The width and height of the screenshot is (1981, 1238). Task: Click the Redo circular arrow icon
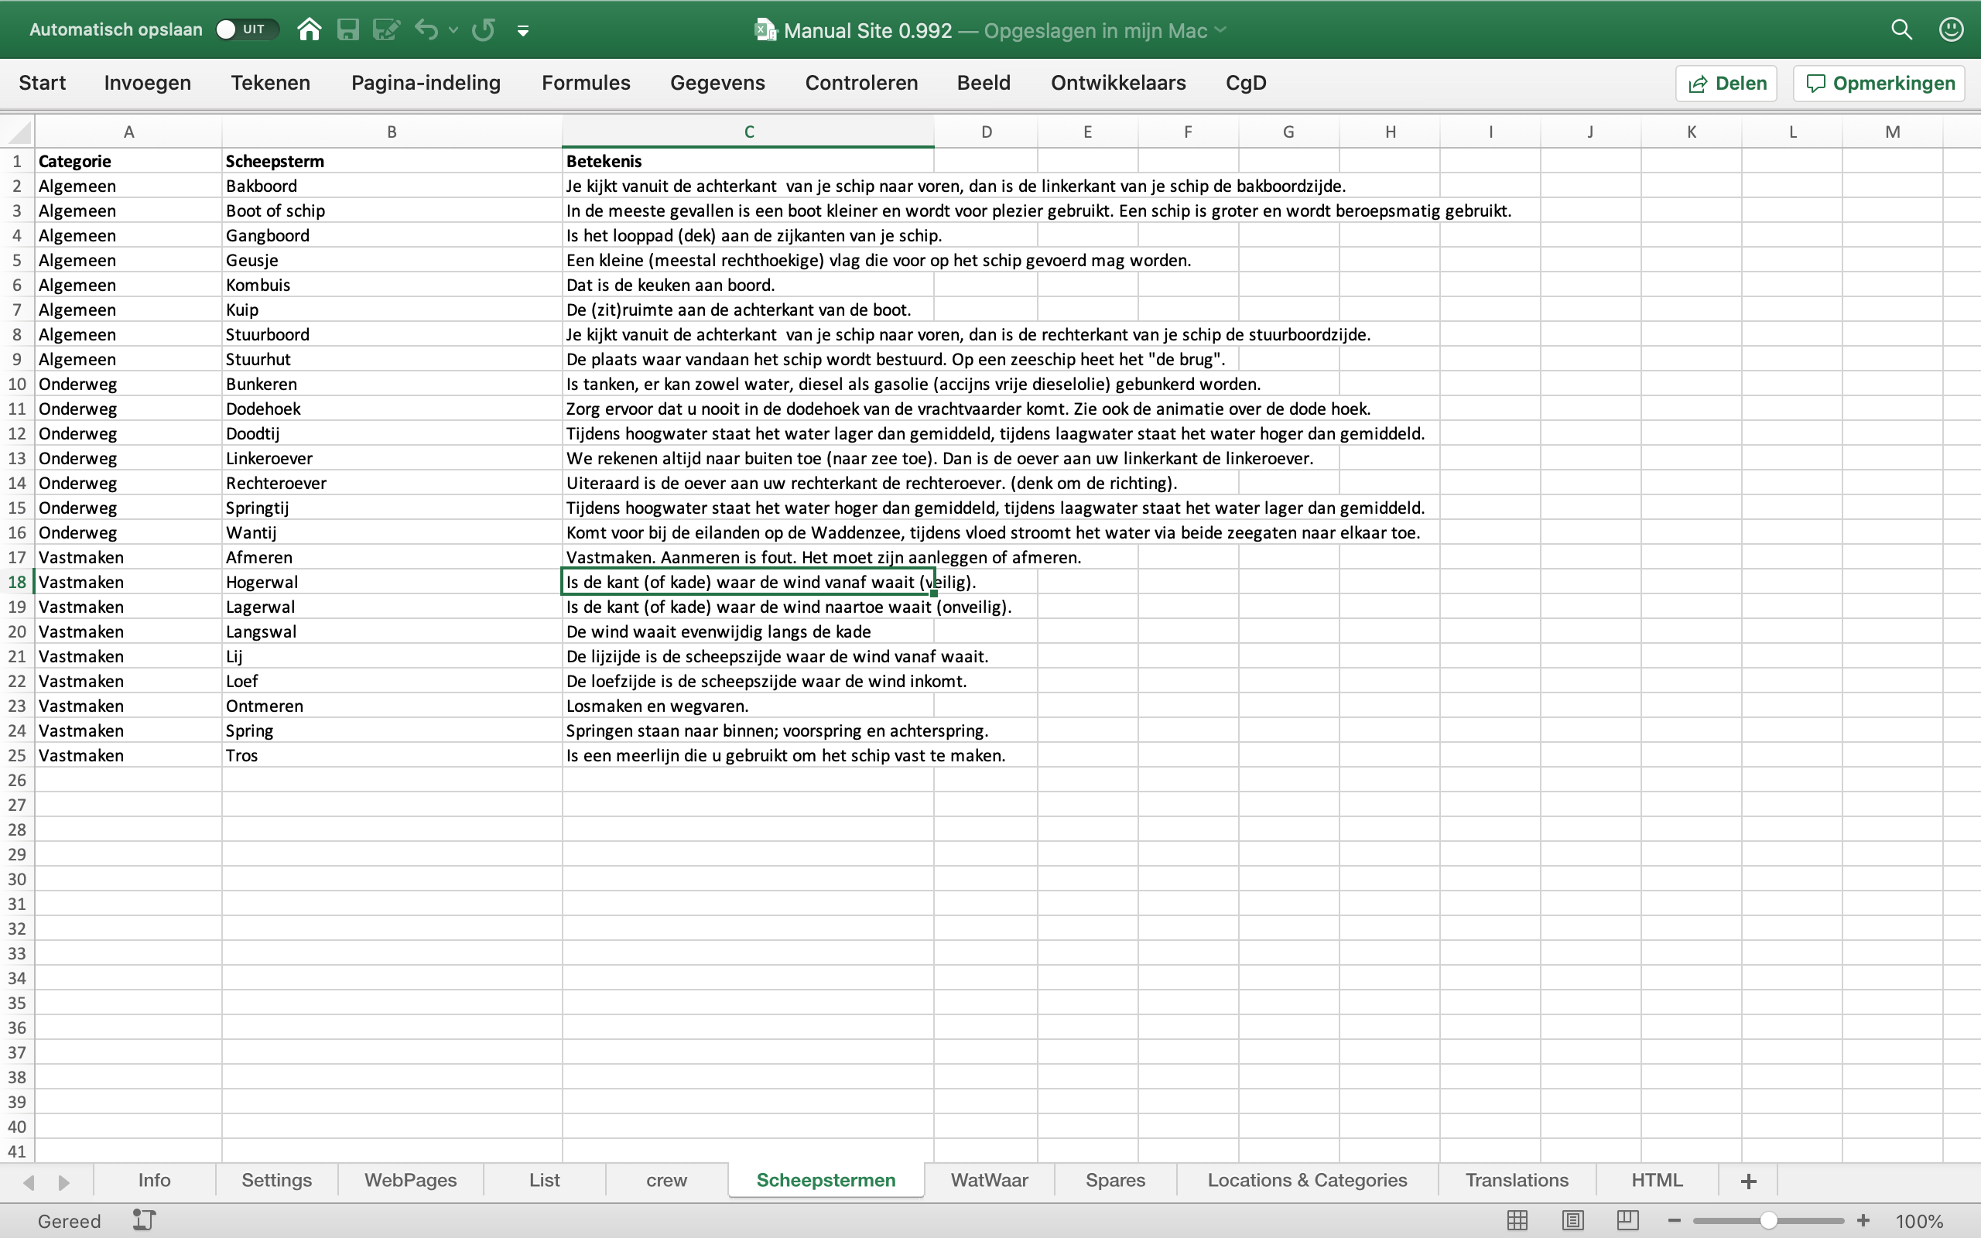click(484, 30)
